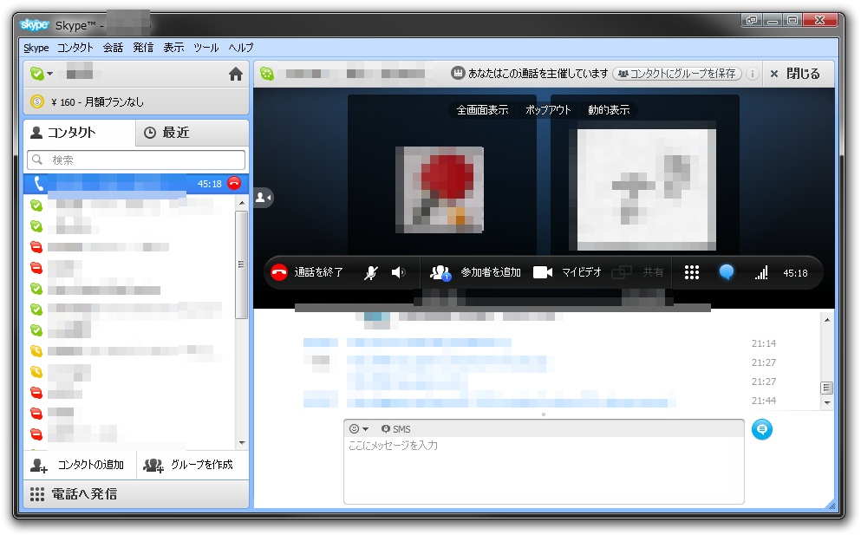Send message with blue round button

coord(762,429)
